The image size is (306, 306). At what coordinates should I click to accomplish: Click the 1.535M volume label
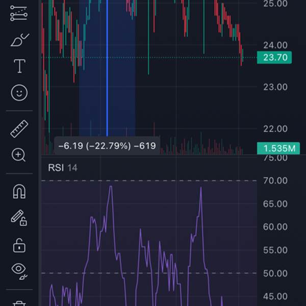pos(276,148)
